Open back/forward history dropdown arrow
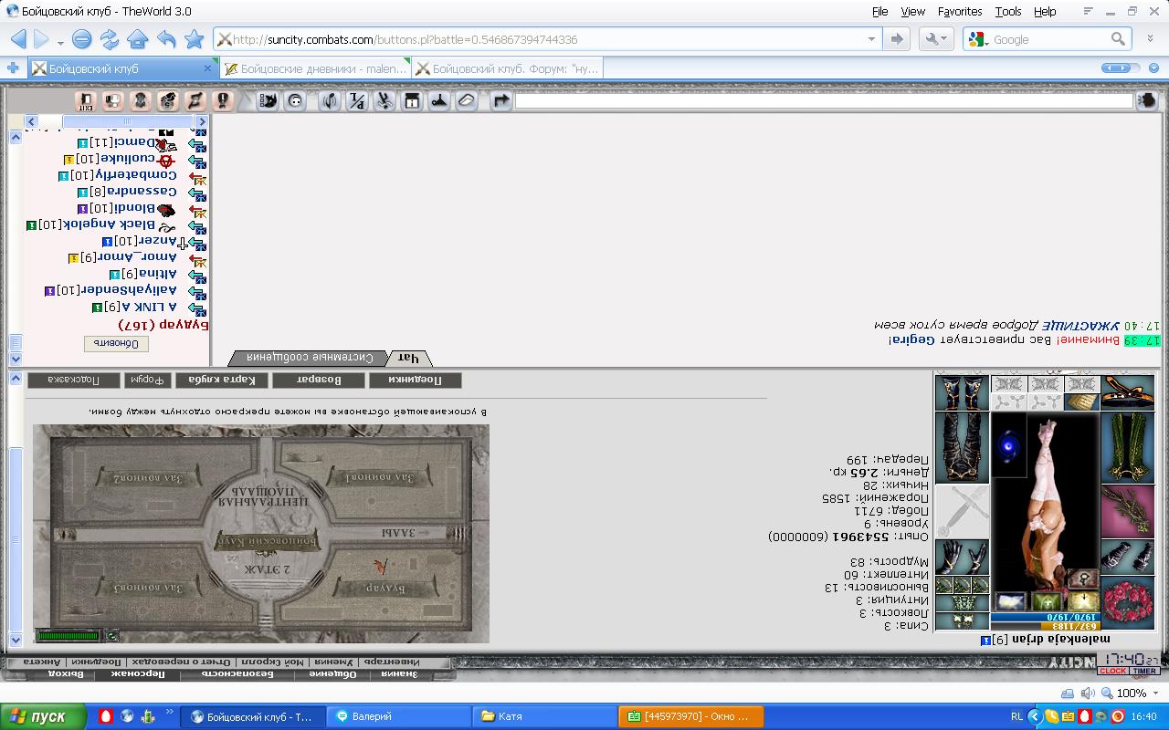This screenshot has width=1169, height=730. pyautogui.click(x=60, y=41)
